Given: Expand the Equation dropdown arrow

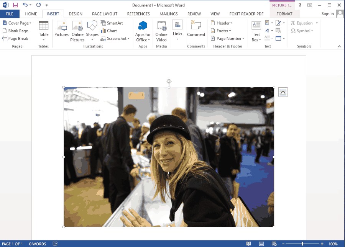Looking at the screenshot, I should (317, 23).
